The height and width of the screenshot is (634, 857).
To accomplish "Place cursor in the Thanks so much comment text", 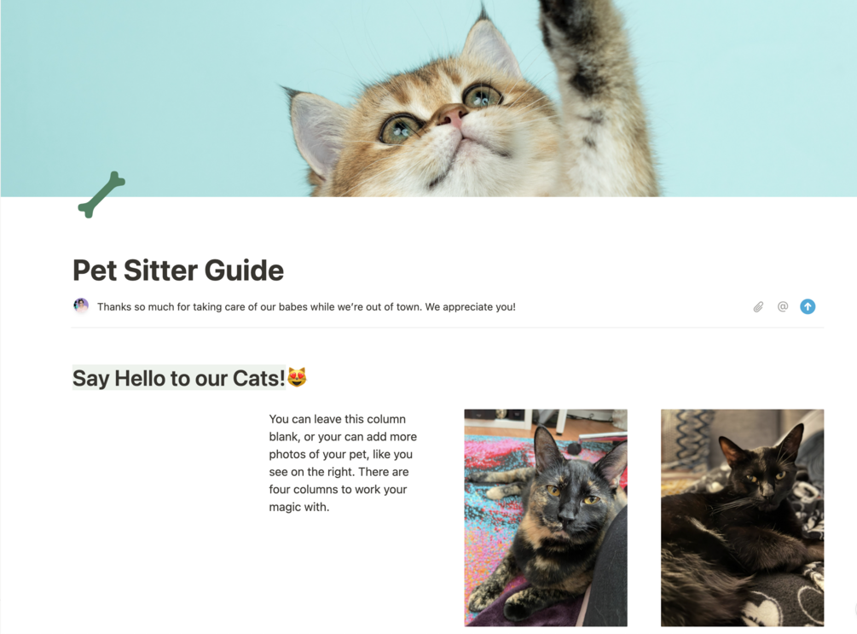I will (306, 307).
